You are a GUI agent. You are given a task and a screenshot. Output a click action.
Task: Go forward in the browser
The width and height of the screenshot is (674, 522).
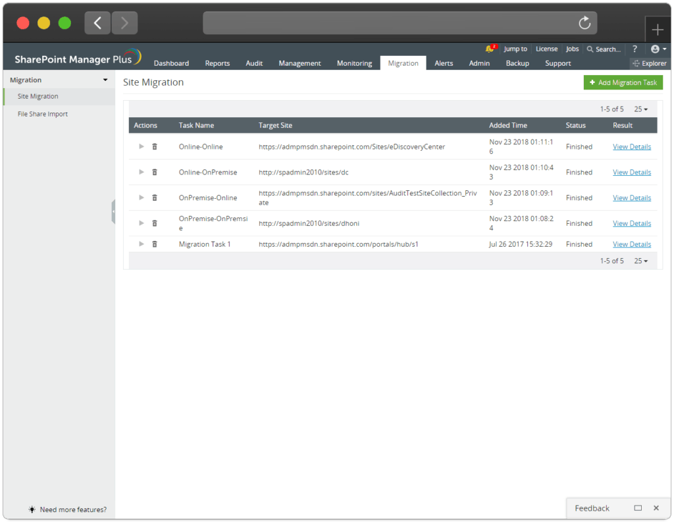pos(124,23)
